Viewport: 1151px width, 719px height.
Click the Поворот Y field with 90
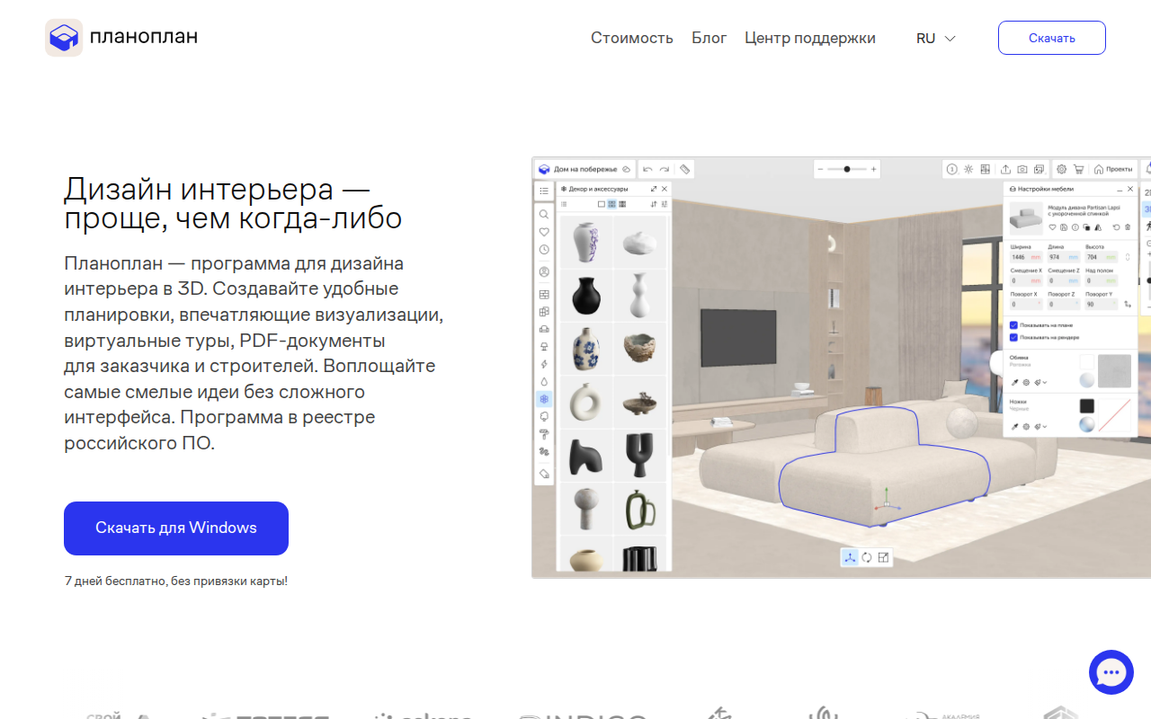(x=1102, y=305)
